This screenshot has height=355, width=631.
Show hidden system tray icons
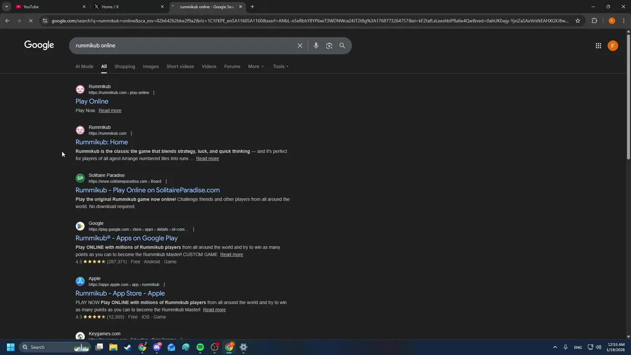(555, 347)
